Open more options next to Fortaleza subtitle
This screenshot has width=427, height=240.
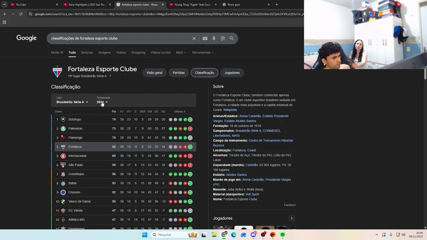(x=110, y=76)
